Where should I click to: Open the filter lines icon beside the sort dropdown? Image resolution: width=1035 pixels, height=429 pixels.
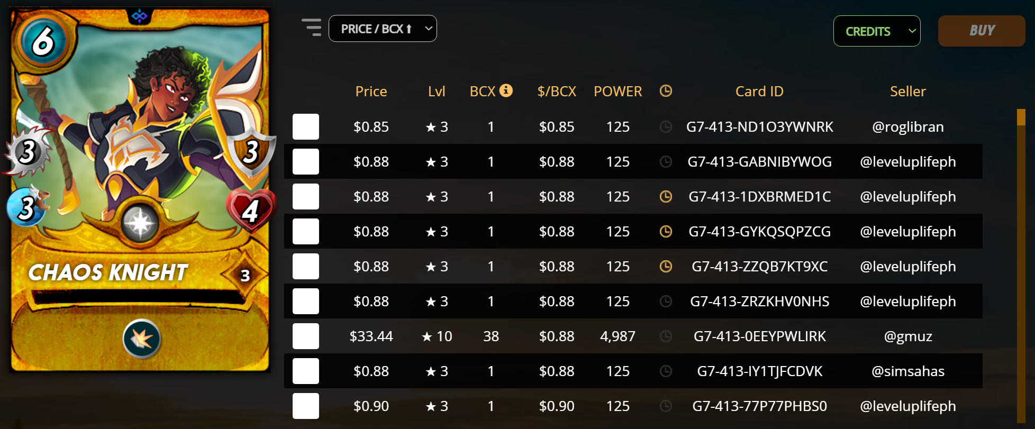coord(312,28)
